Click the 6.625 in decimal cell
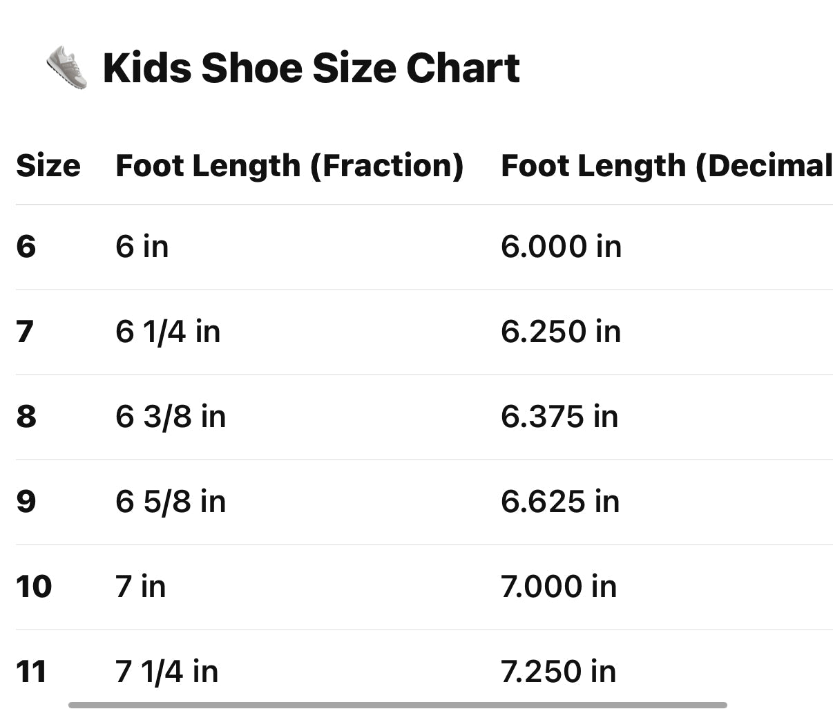The height and width of the screenshot is (709, 833). (x=560, y=502)
